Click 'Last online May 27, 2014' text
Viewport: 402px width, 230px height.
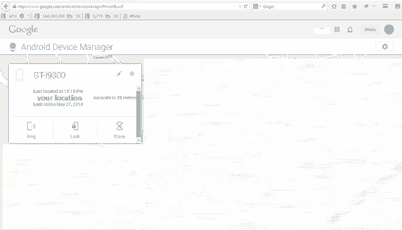(x=58, y=104)
